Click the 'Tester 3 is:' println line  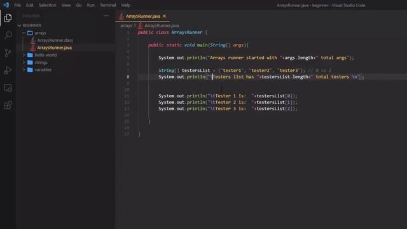228,109
